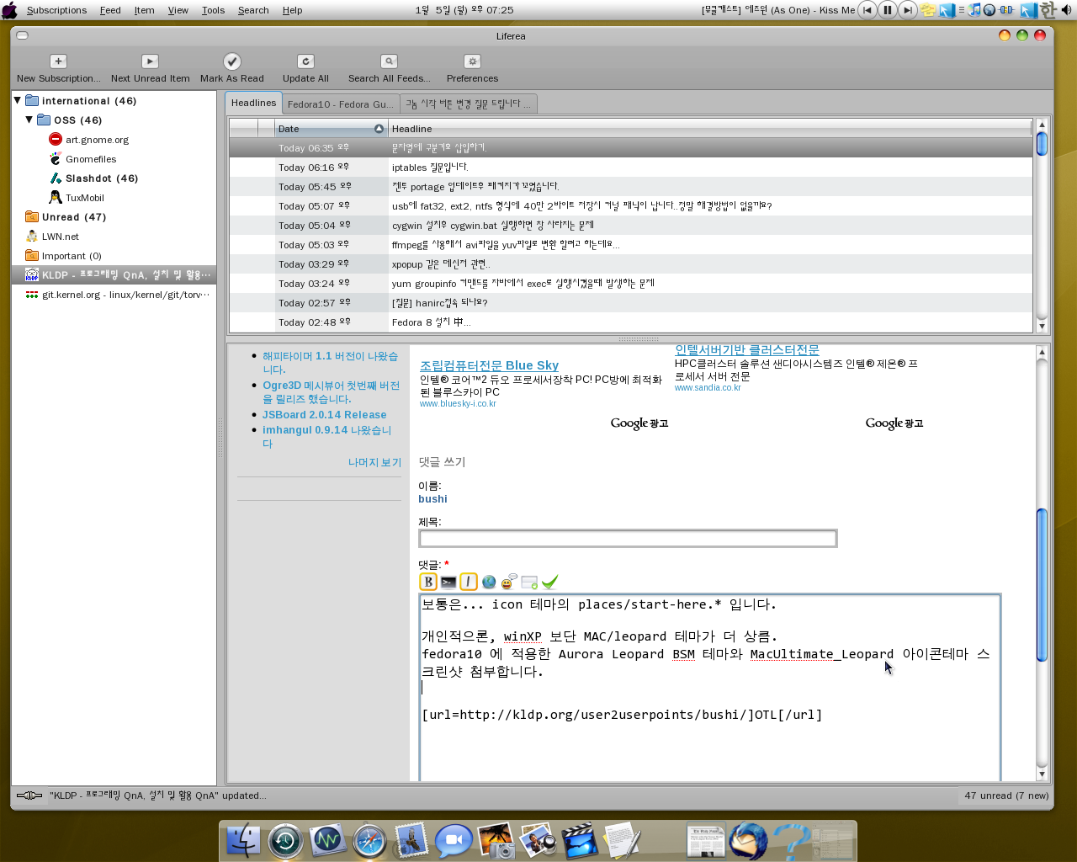Switch to the Fedora10 - Fedora Gu... tab
This screenshot has height=862, width=1077.
click(x=341, y=104)
